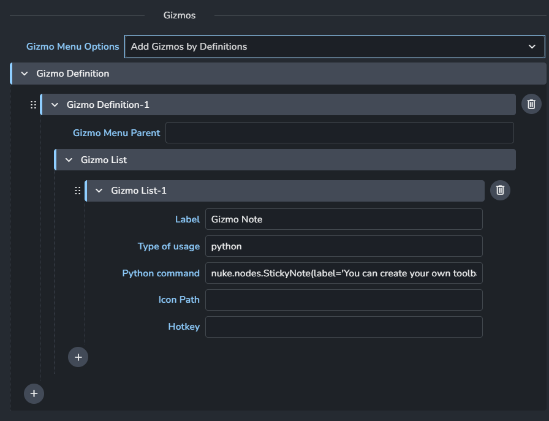Click the Gizmo Menu Parent text field
This screenshot has width=549, height=421.
click(339, 132)
